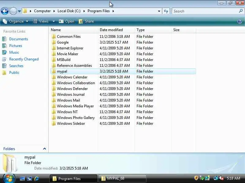Open the Organize menu

tap(16, 21)
